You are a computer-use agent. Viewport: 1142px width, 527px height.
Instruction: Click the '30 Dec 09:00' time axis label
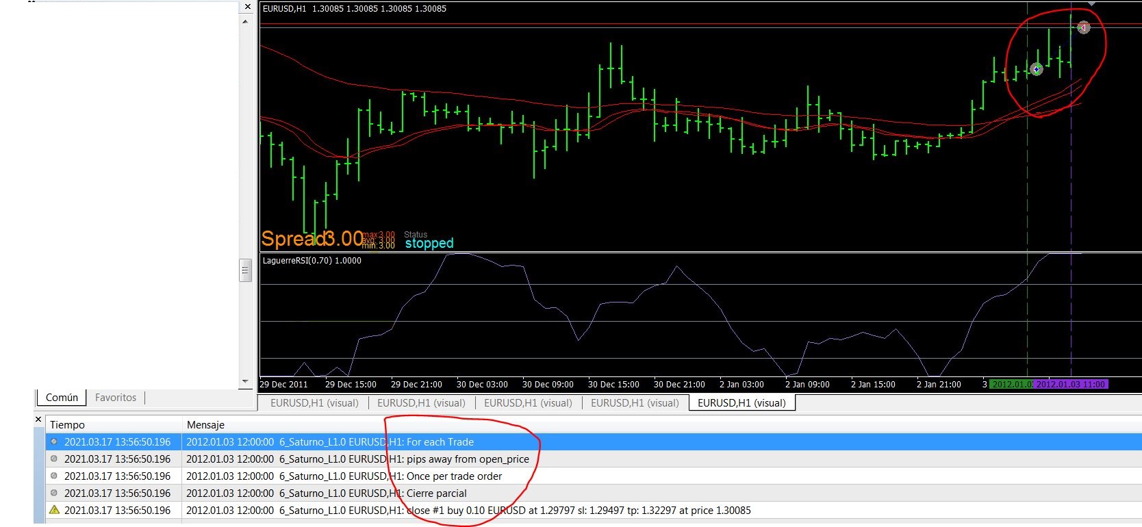tap(548, 385)
